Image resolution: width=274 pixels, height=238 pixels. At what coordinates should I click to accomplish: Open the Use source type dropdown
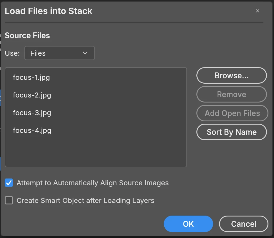60,53
